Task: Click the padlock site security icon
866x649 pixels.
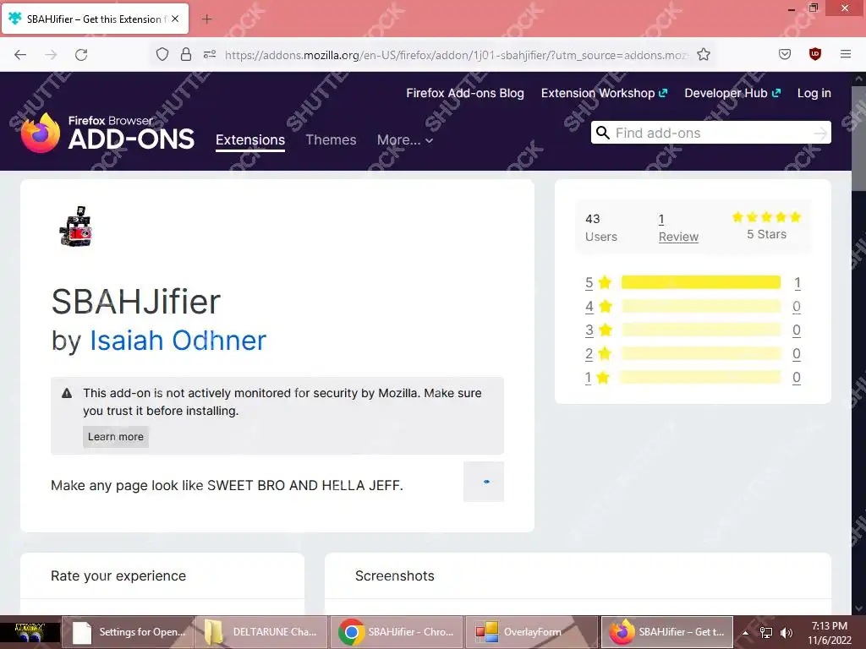Action: [x=186, y=54]
